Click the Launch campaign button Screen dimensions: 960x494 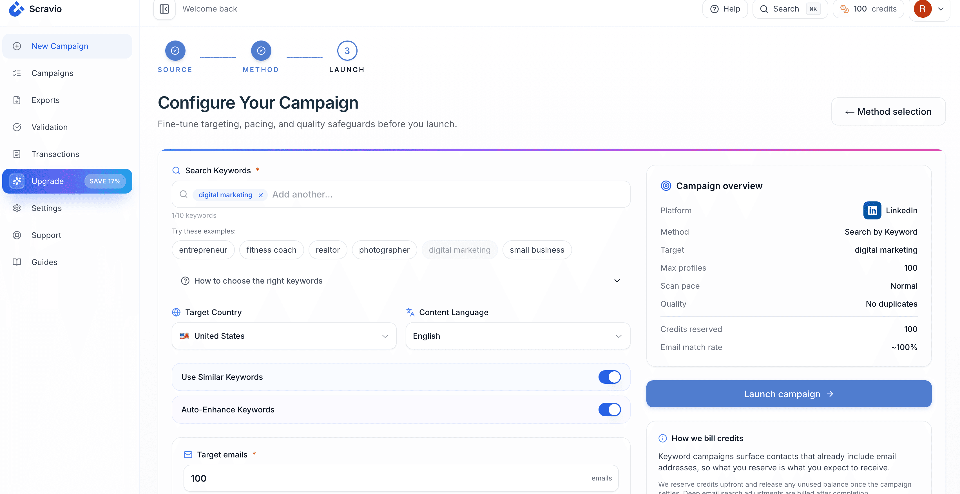click(x=789, y=394)
